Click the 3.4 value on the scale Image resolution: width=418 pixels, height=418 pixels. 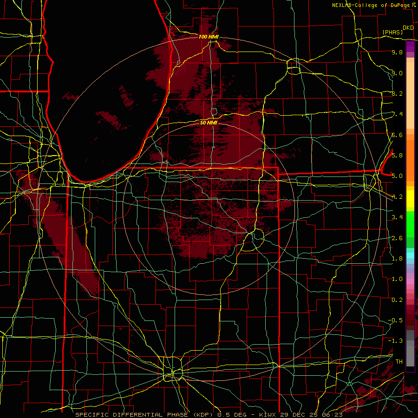(397, 217)
